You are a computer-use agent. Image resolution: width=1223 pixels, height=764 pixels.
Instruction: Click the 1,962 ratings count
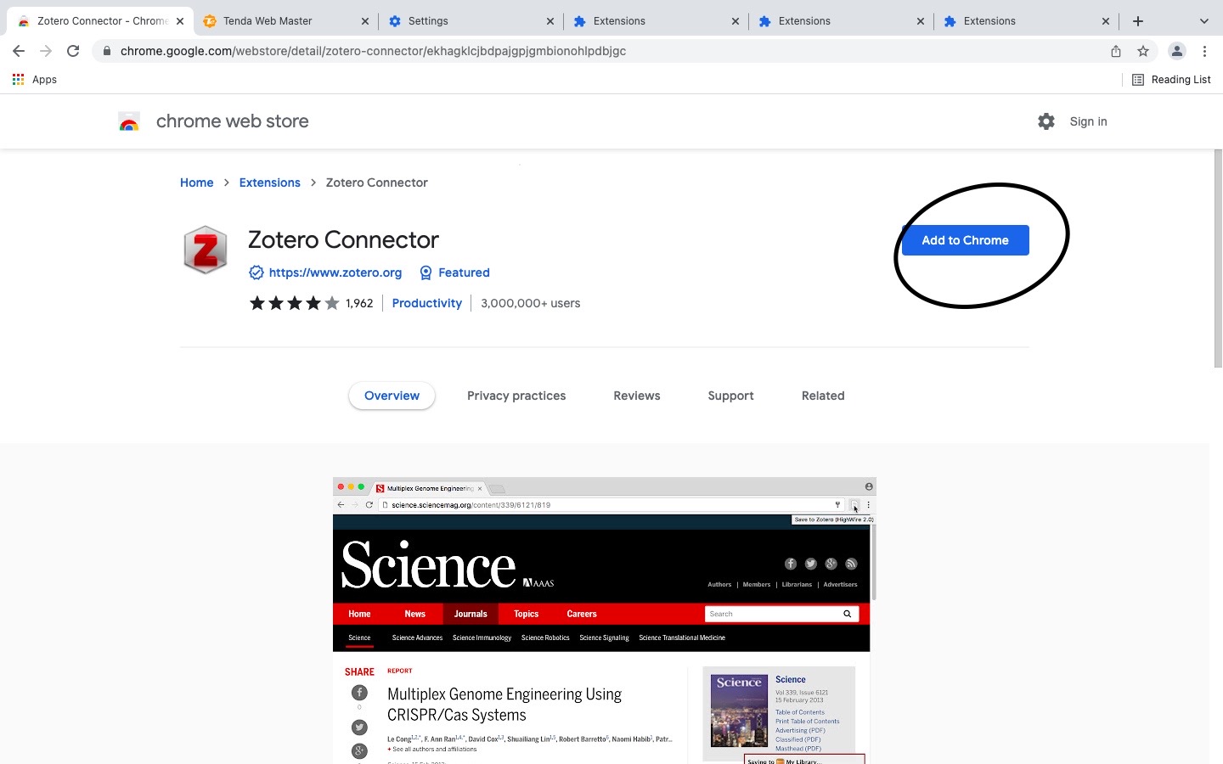[359, 303]
